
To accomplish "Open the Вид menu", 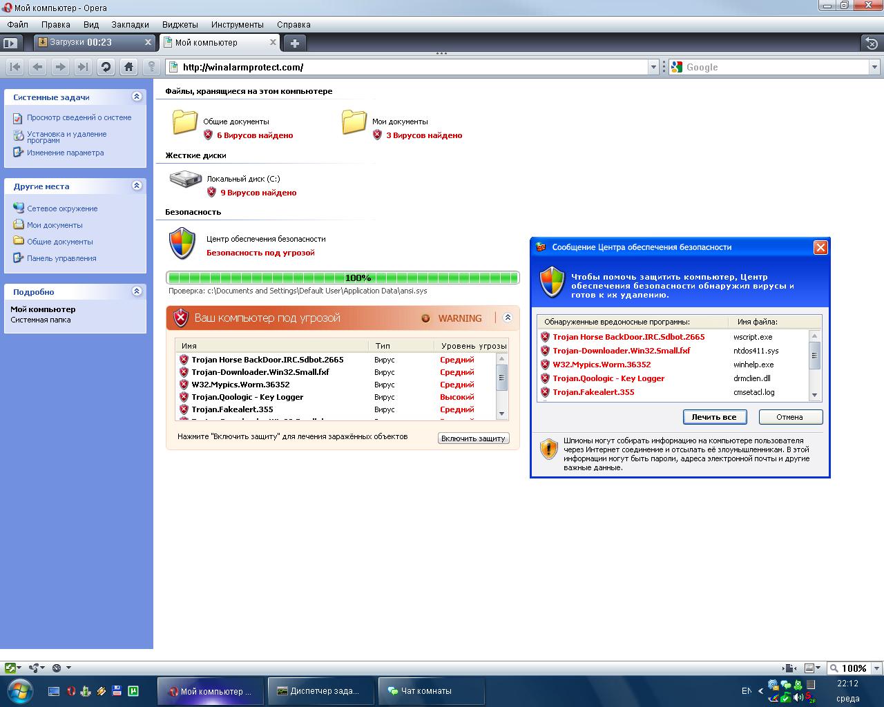I will [91, 24].
